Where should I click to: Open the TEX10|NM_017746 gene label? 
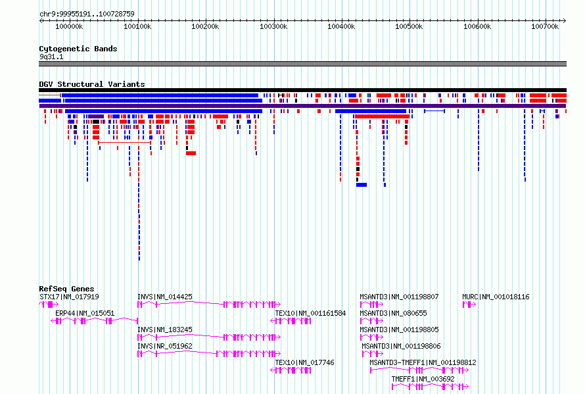[x=304, y=362]
